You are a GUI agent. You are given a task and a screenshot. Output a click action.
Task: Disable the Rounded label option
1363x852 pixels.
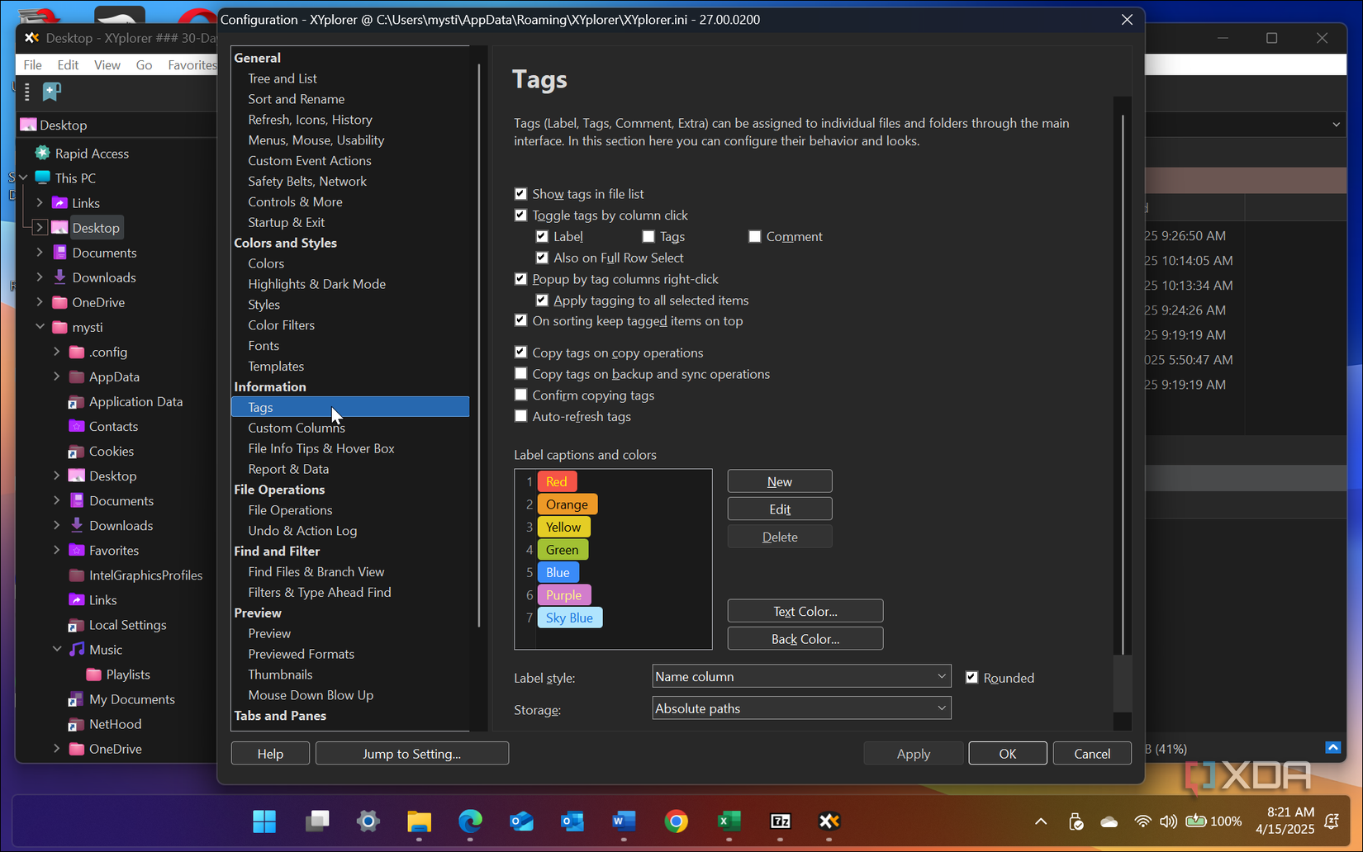point(972,677)
